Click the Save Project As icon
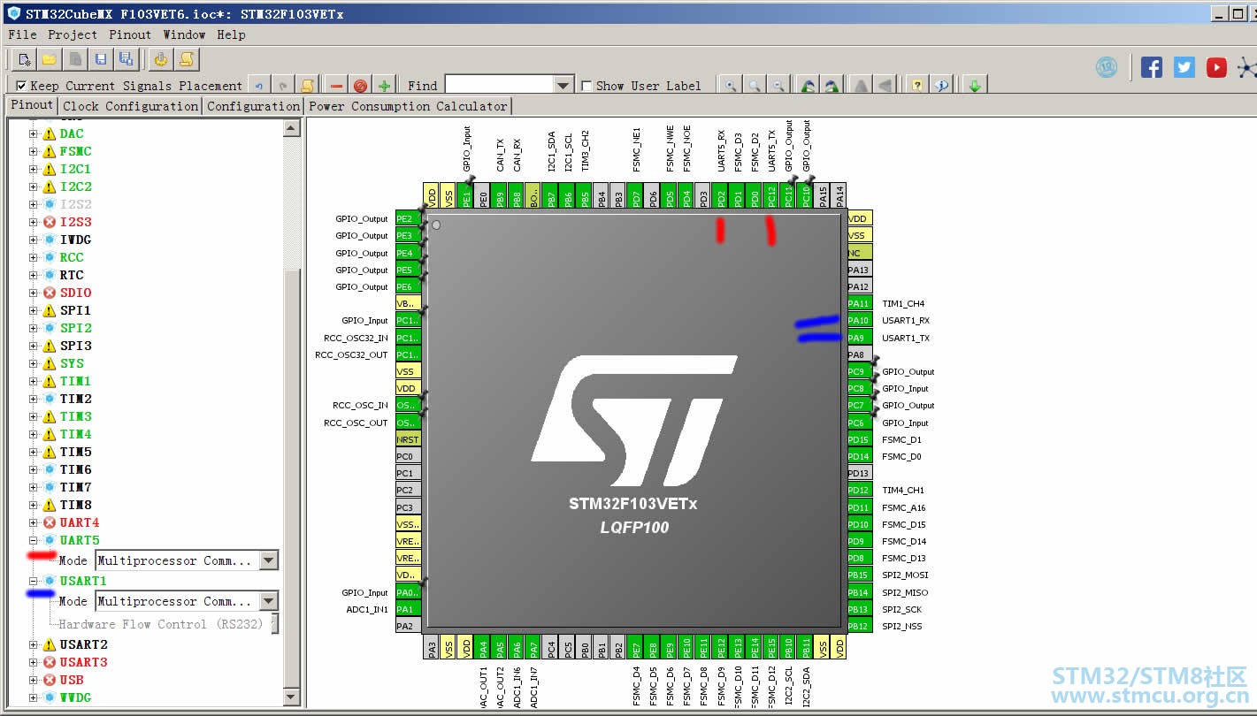The height and width of the screenshot is (716, 1257). 126,59
